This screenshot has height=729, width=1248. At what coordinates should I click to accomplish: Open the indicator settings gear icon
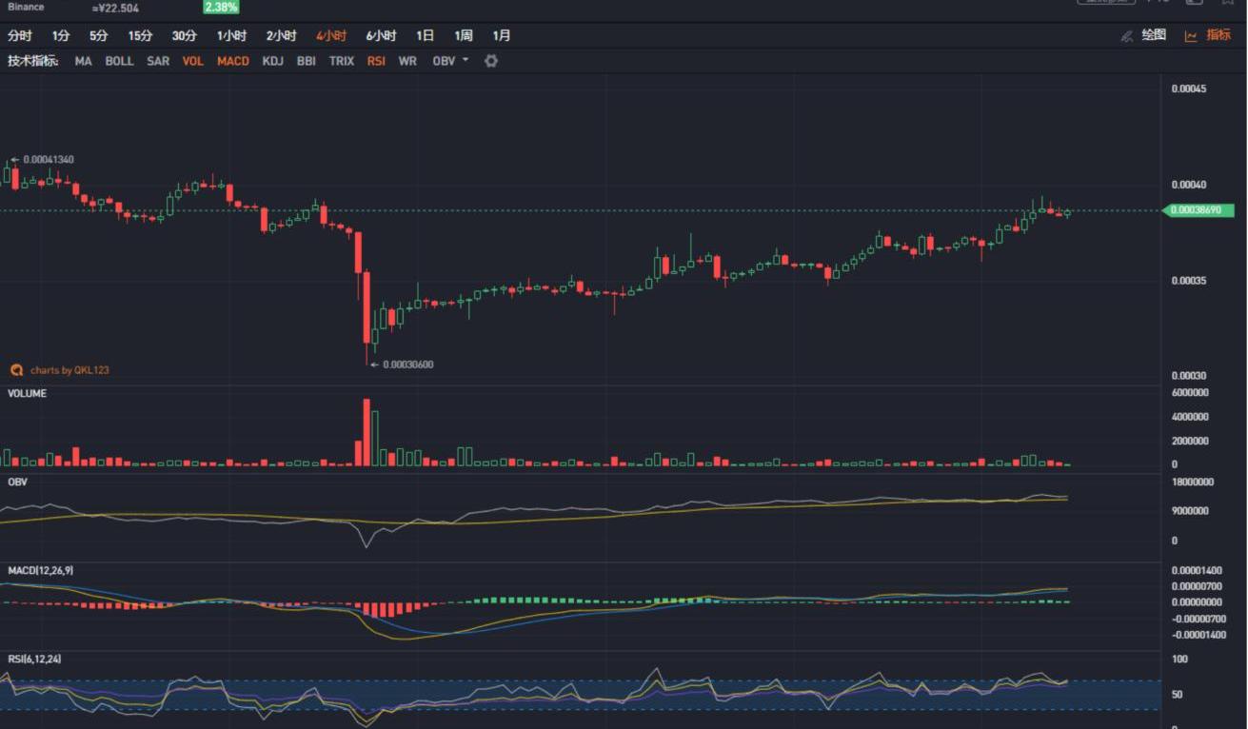(x=491, y=61)
